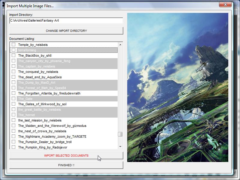Select The_hornet entry in the list
This screenshot has width=240, height=180.
tap(26, 115)
